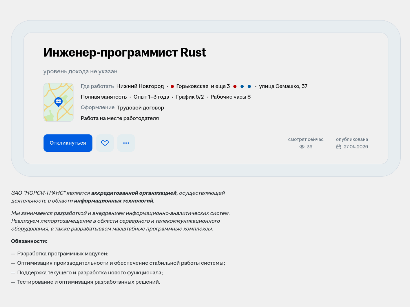Screen dimensions: 410x307
Task: Click the Обязанности heading in description
Action: pos(29,241)
